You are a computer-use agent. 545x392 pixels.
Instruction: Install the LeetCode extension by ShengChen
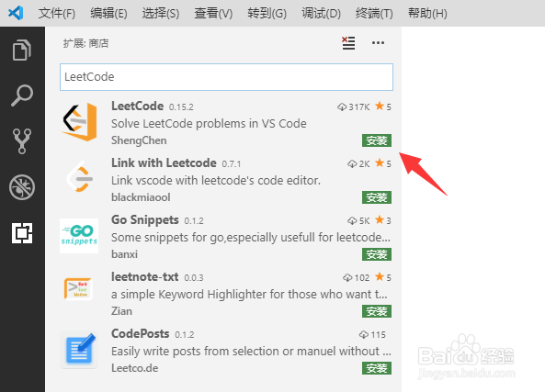pos(377,140)
